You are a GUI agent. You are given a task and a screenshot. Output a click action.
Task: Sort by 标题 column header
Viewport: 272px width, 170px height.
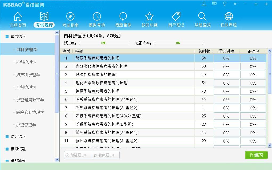pyautogui.click(x=133, y=51)
